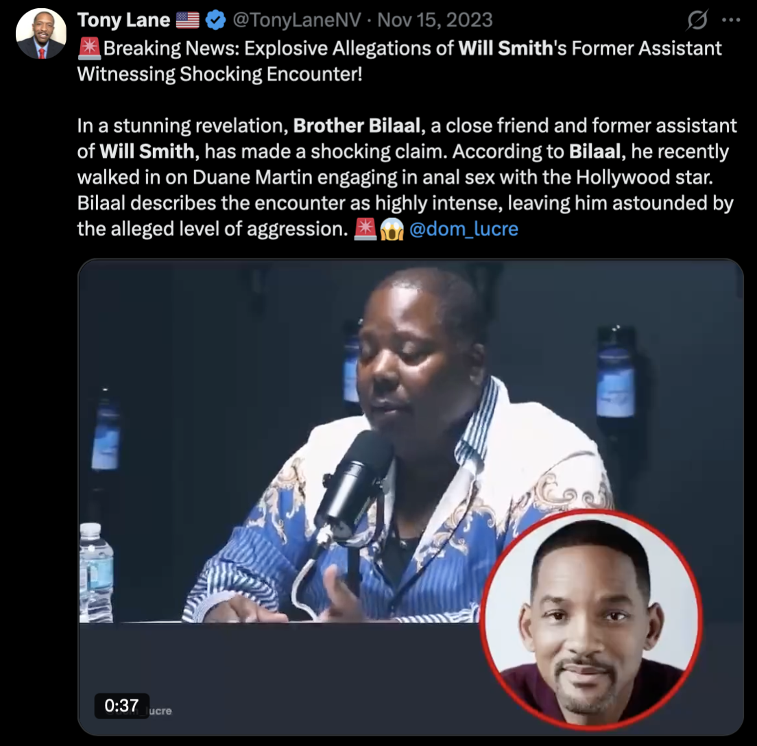Click the siren emoji before Breaking News

[x=89, y=48]
